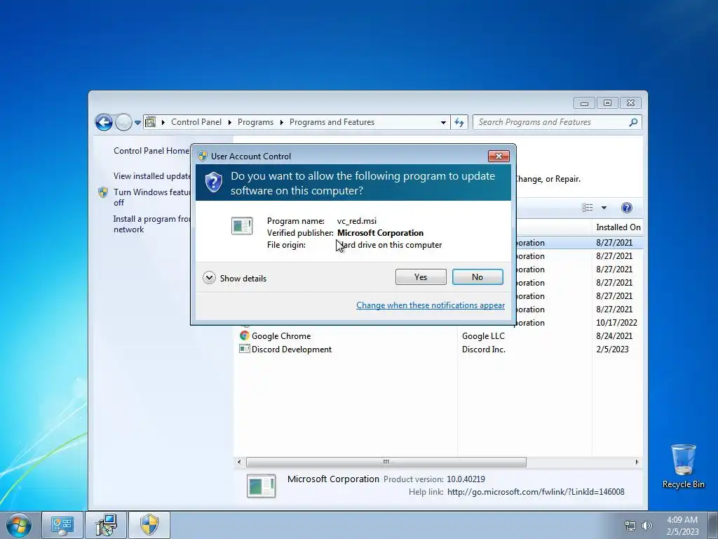The width and height of the screenshot is (718, 539).
Task: Click the details pane program icon
Action: (x=261, y=486)
